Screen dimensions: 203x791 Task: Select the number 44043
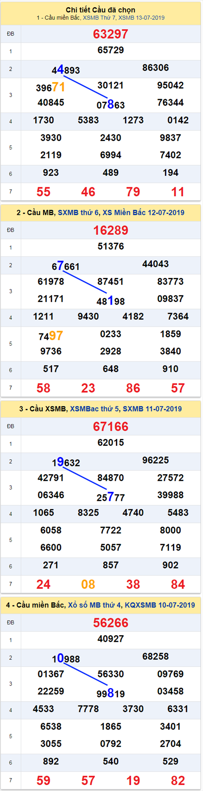coord(156,264)
